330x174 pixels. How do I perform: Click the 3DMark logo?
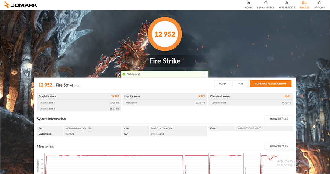point(19,5)
